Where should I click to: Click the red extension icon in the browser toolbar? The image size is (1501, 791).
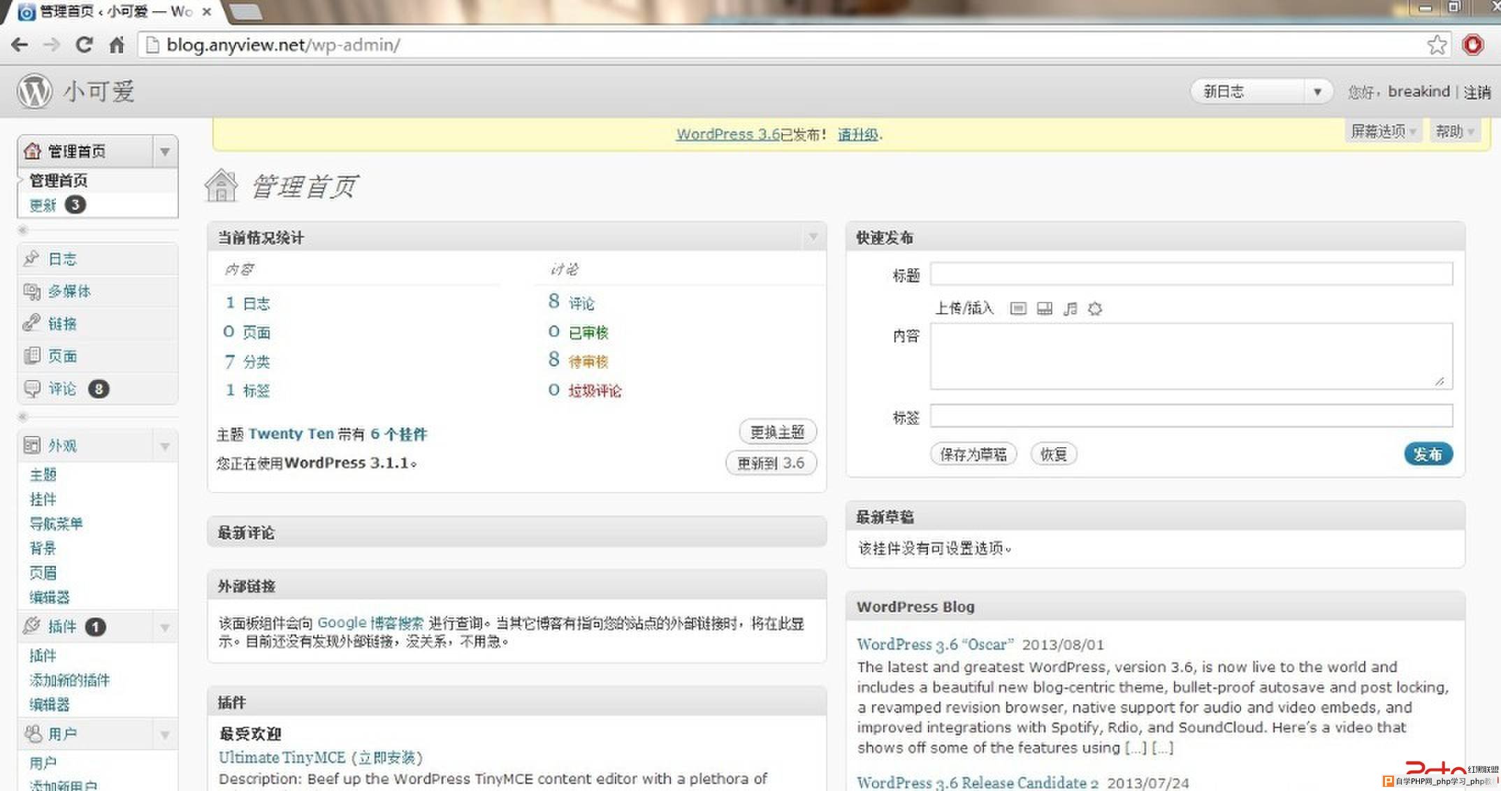1472,45
